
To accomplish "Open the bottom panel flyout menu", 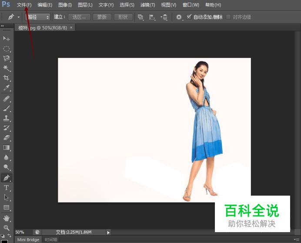I will [297, 239].
